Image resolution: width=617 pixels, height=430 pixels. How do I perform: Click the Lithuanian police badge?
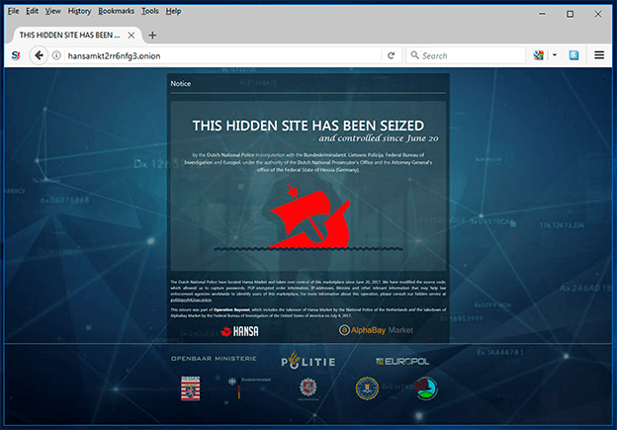tap(308, 388)
